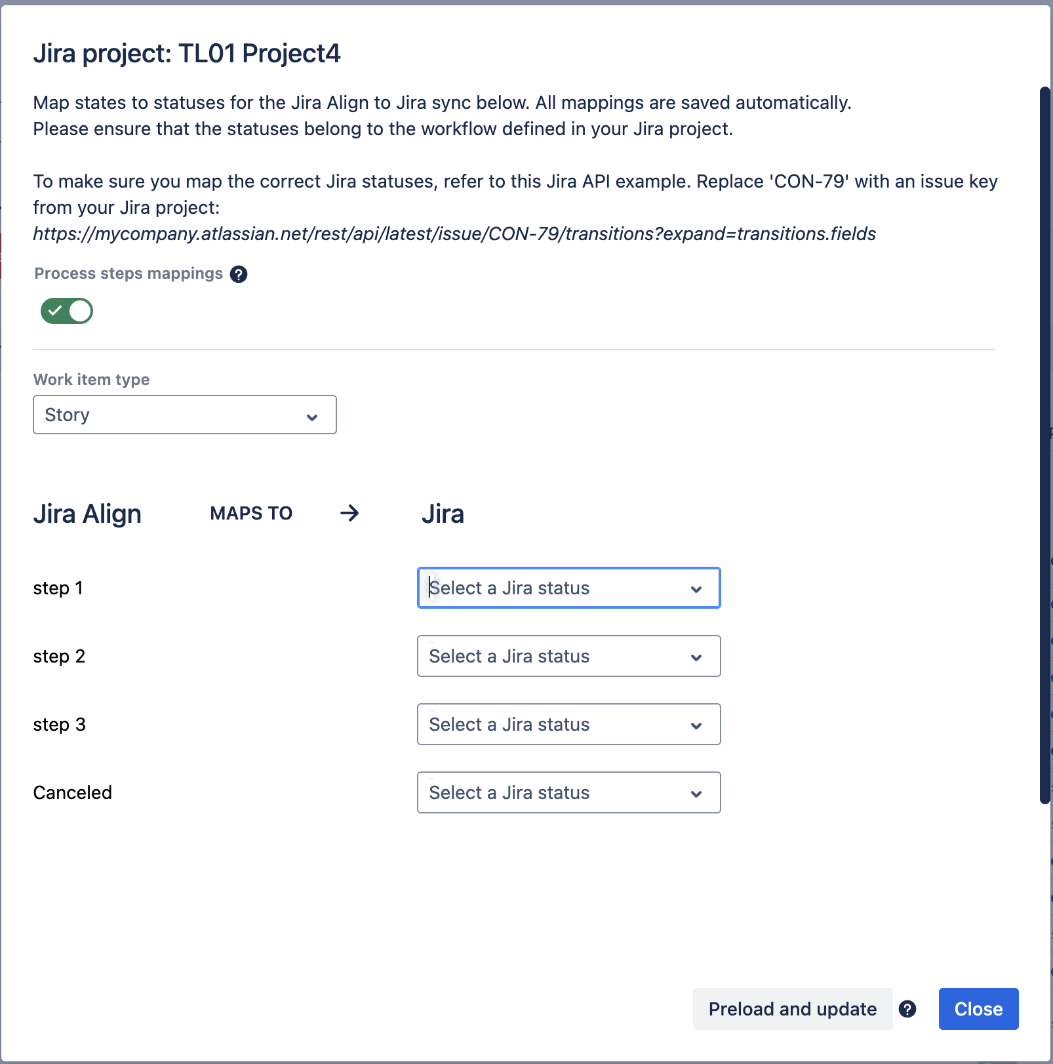Open the Jira status dropdown for Canceled

coord(568,792)
